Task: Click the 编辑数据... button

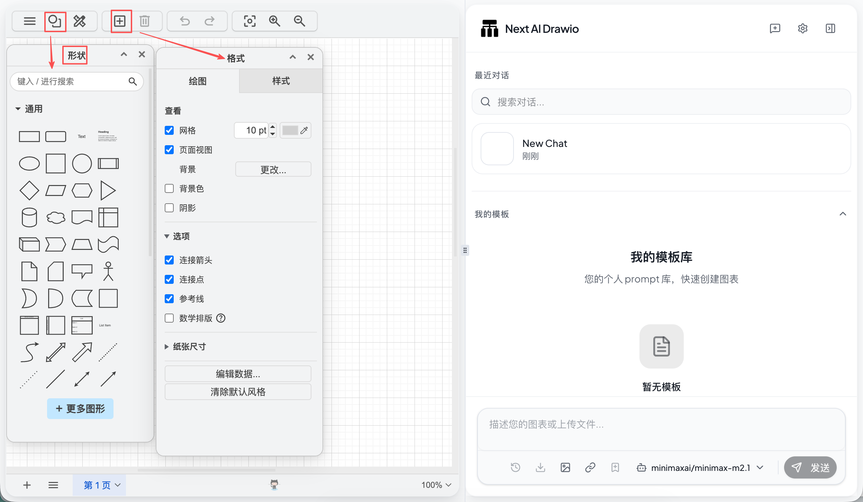Action: [238, 374]
